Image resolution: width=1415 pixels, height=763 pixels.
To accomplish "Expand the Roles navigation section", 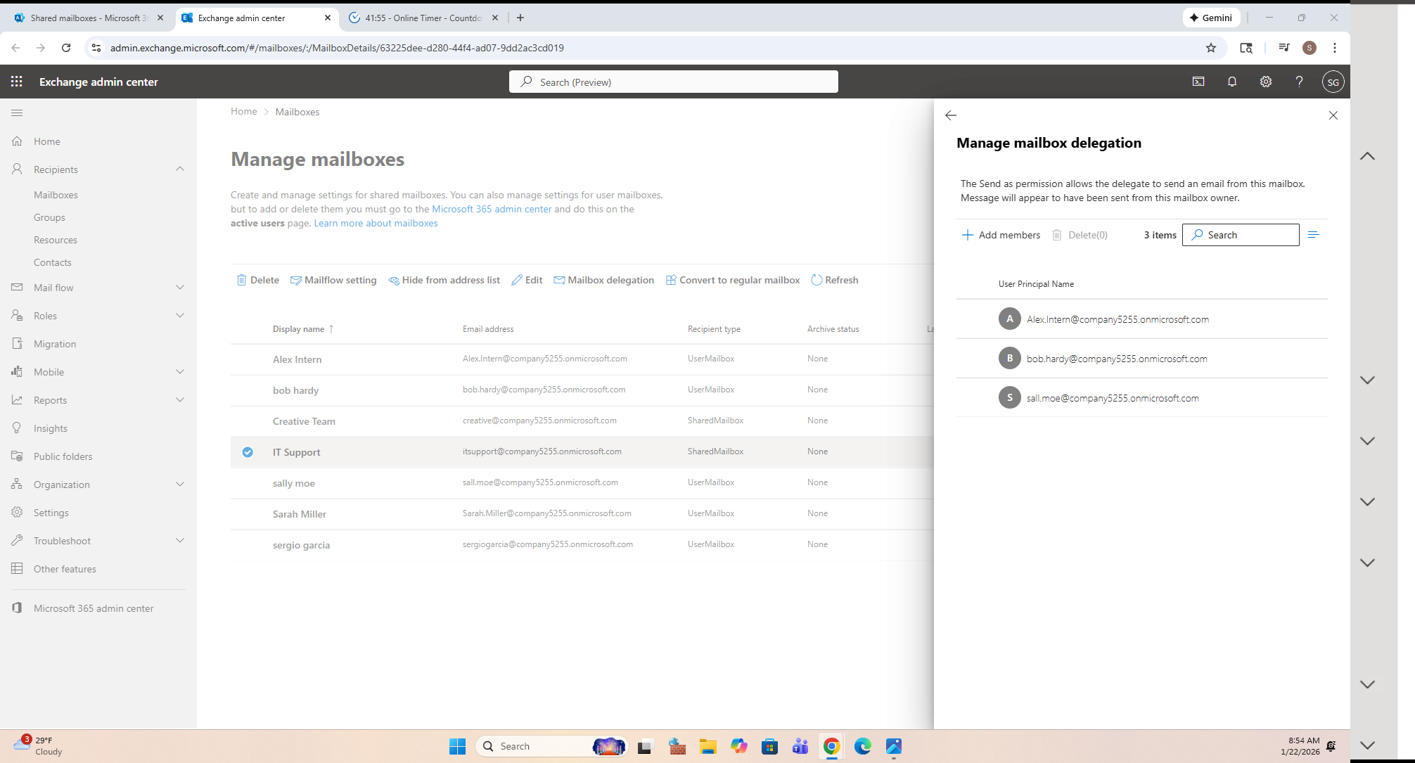I will 180,316.
